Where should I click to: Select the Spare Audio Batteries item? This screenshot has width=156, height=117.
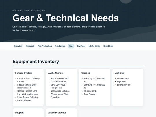pos(60,91)
